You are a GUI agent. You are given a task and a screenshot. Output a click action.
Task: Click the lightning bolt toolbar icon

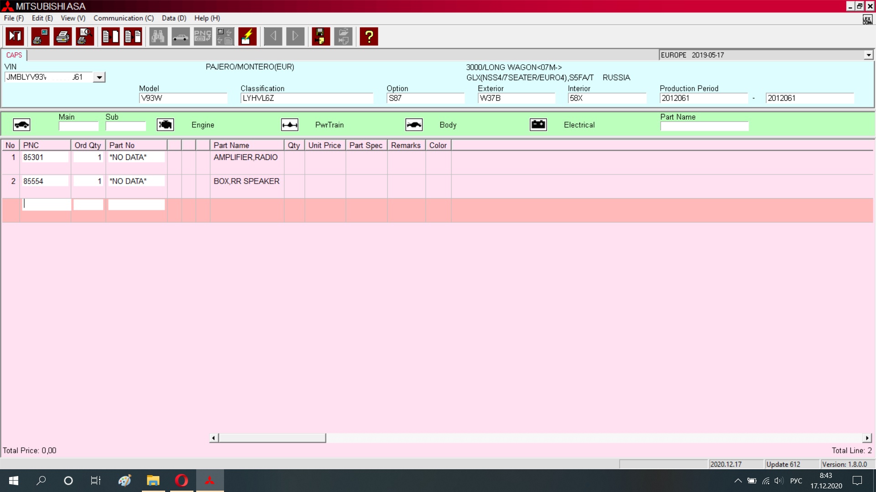click(x=247, y=36)
